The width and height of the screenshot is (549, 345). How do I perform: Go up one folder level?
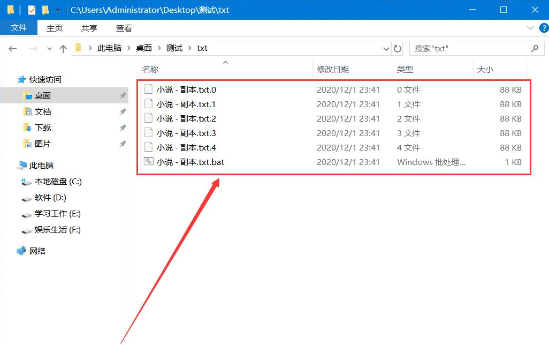tap(63, 49)
